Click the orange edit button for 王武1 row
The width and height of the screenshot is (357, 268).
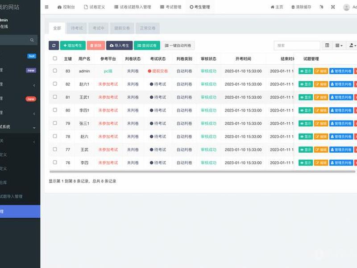point(321,97)
